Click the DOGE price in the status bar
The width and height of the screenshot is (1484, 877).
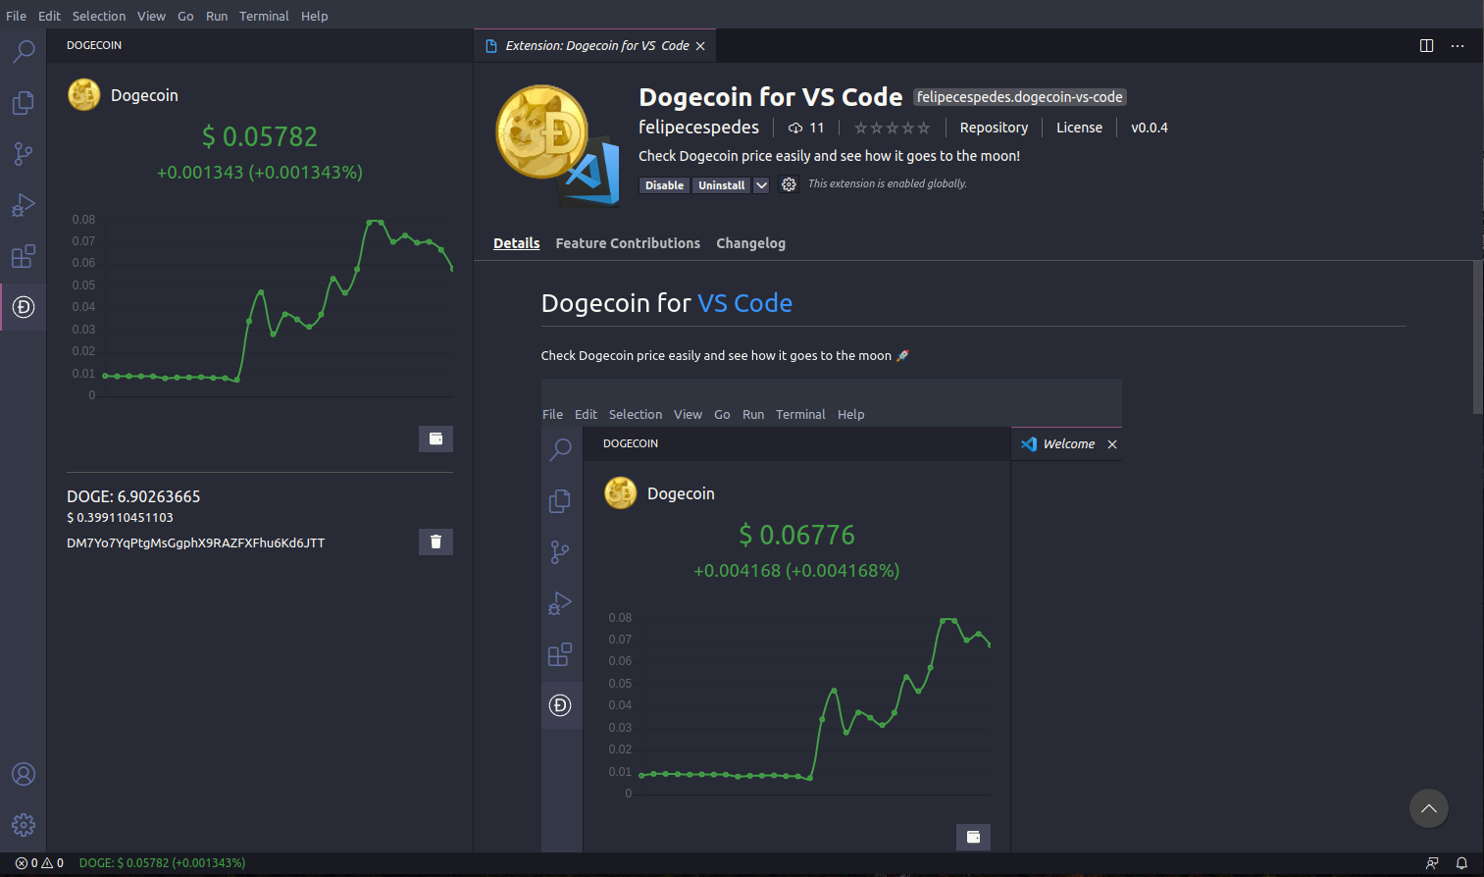point(162,862)
